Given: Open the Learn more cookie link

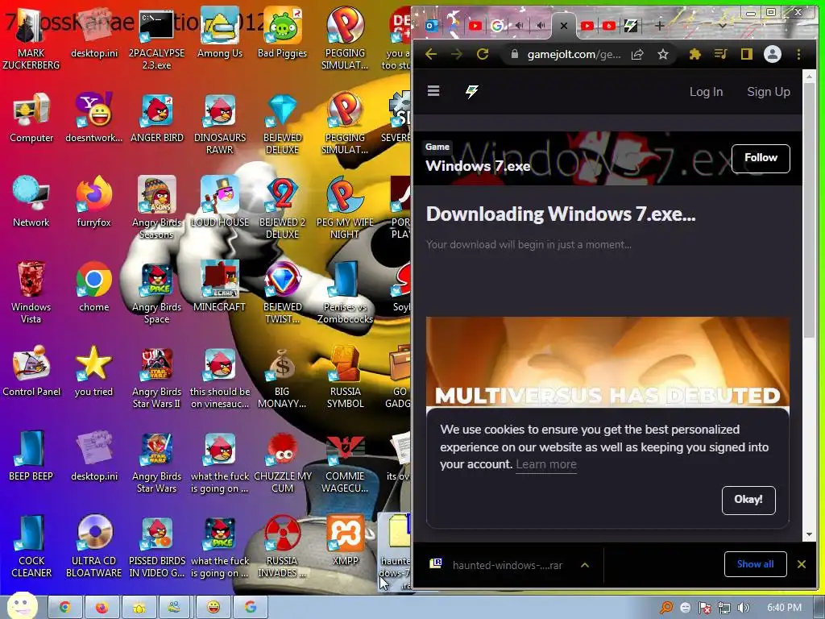Looking at the screenshot, I should point(546,464).
